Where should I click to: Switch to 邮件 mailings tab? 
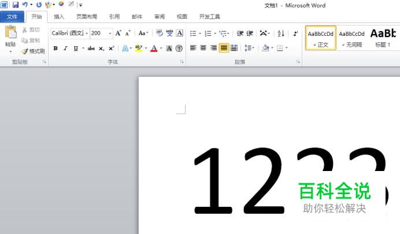point(137,17)
